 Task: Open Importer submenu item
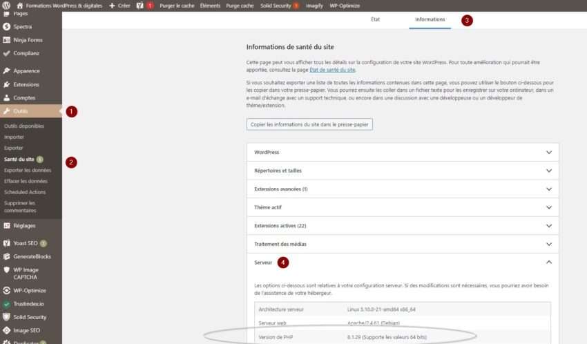coord(14,137)
